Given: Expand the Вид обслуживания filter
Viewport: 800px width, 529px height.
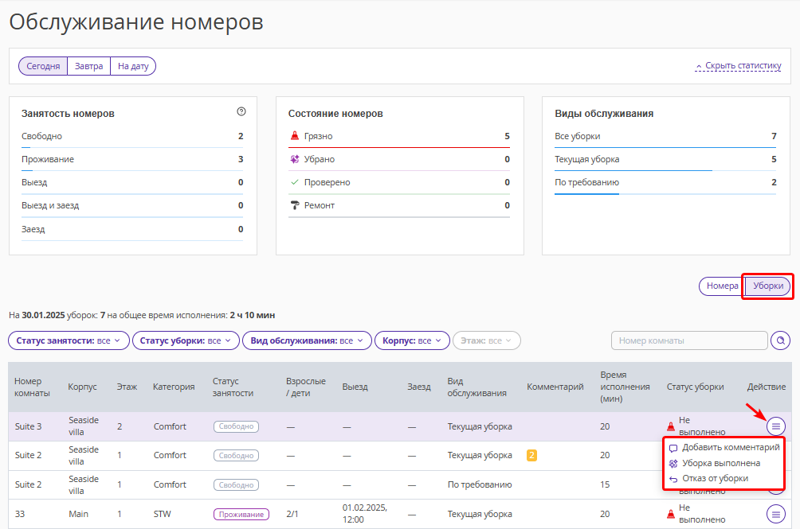Looking at the screenshot, I should point(307,340).
